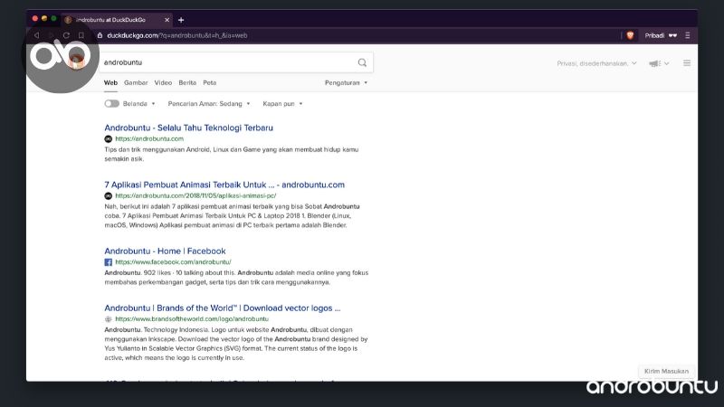Image resolution: width=724 pixels, height=407 pixels.
Task: Open Androbuntu - Selalu Tahu Teknologi Terbaru
Action: click(x=188, y=128)
